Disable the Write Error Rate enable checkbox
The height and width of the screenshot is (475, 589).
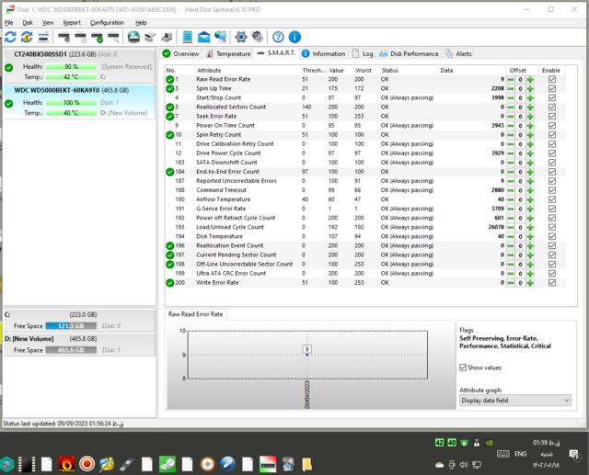(552, 283)
